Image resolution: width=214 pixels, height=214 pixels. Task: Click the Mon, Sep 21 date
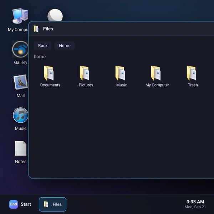[x=195, y=207]
